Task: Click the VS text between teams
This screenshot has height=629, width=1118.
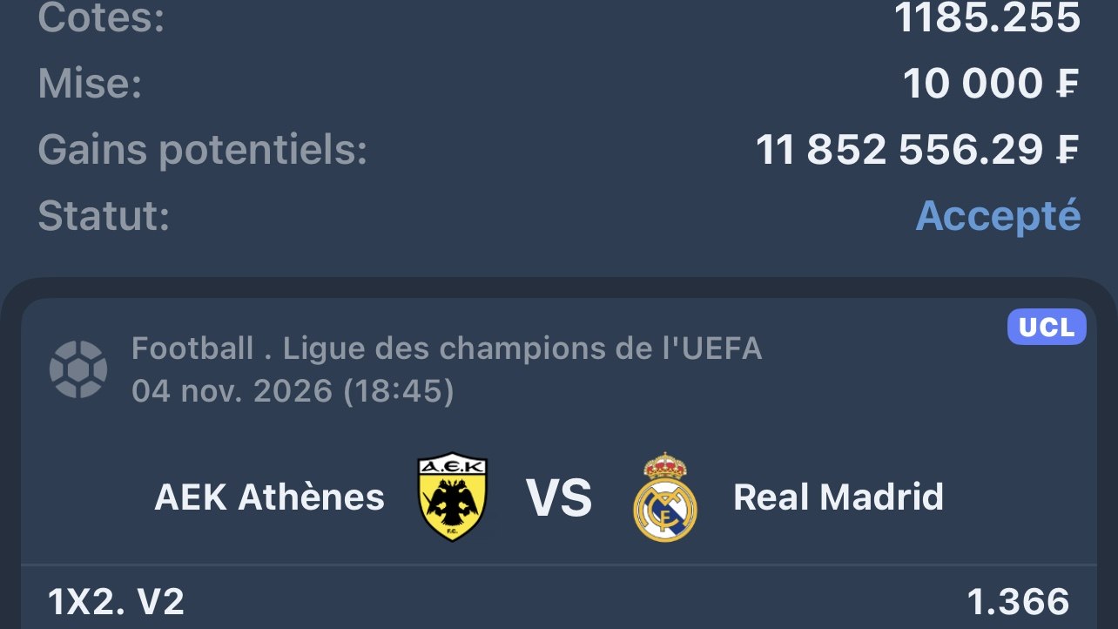Action: 559,497
